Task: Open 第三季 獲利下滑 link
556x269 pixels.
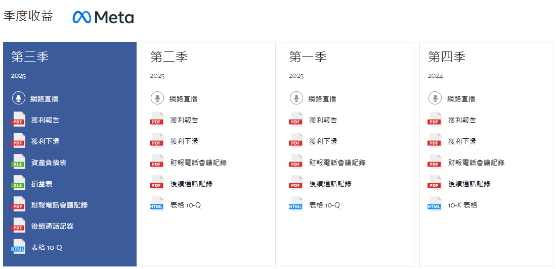Action: (x=46, y=141)
